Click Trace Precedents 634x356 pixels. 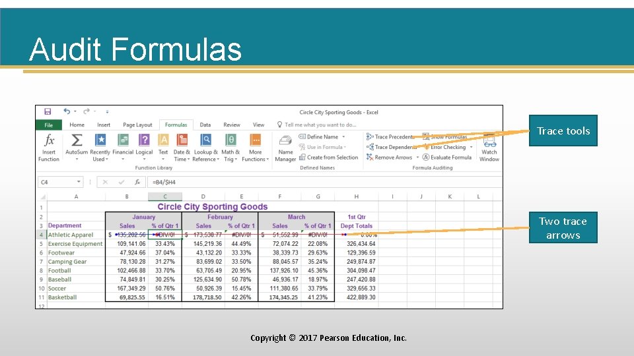tap(390, 137)
